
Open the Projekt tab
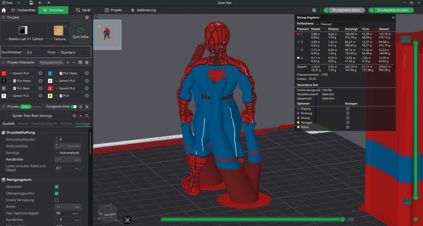tap(113, 10)
